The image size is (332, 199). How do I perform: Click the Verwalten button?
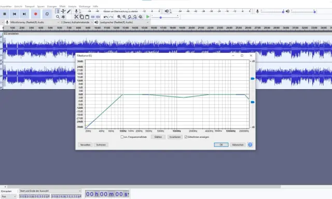[x=85, y=145]
